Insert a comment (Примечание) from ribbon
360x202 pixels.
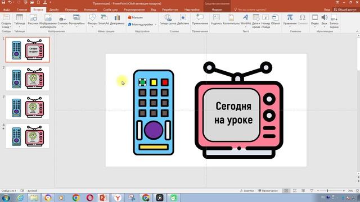(200, 20)
